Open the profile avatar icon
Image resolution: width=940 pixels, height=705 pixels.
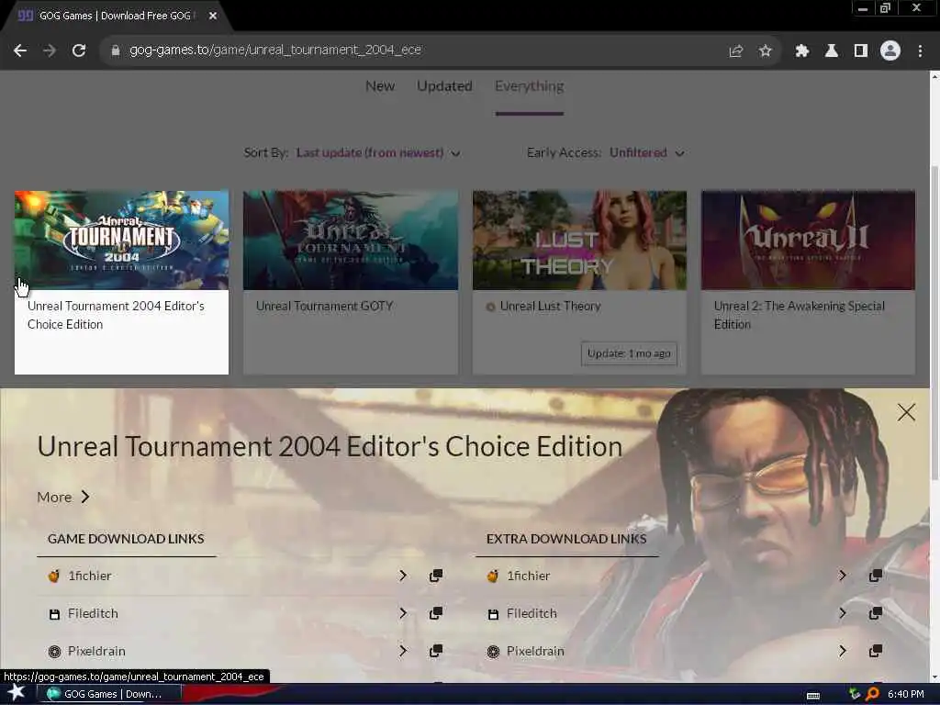[x=890, y=51]
